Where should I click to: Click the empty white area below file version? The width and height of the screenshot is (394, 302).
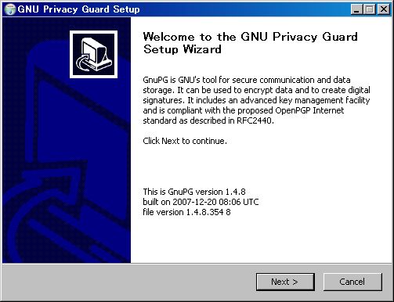point(261,240)
